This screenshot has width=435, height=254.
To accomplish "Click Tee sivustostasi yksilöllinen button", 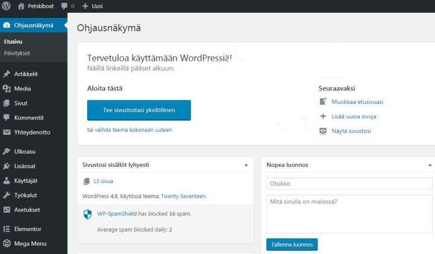I will pos(139,110).
